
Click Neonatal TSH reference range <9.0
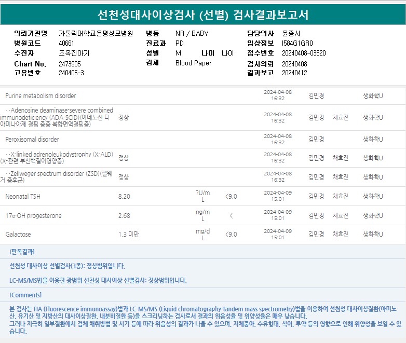231,197
